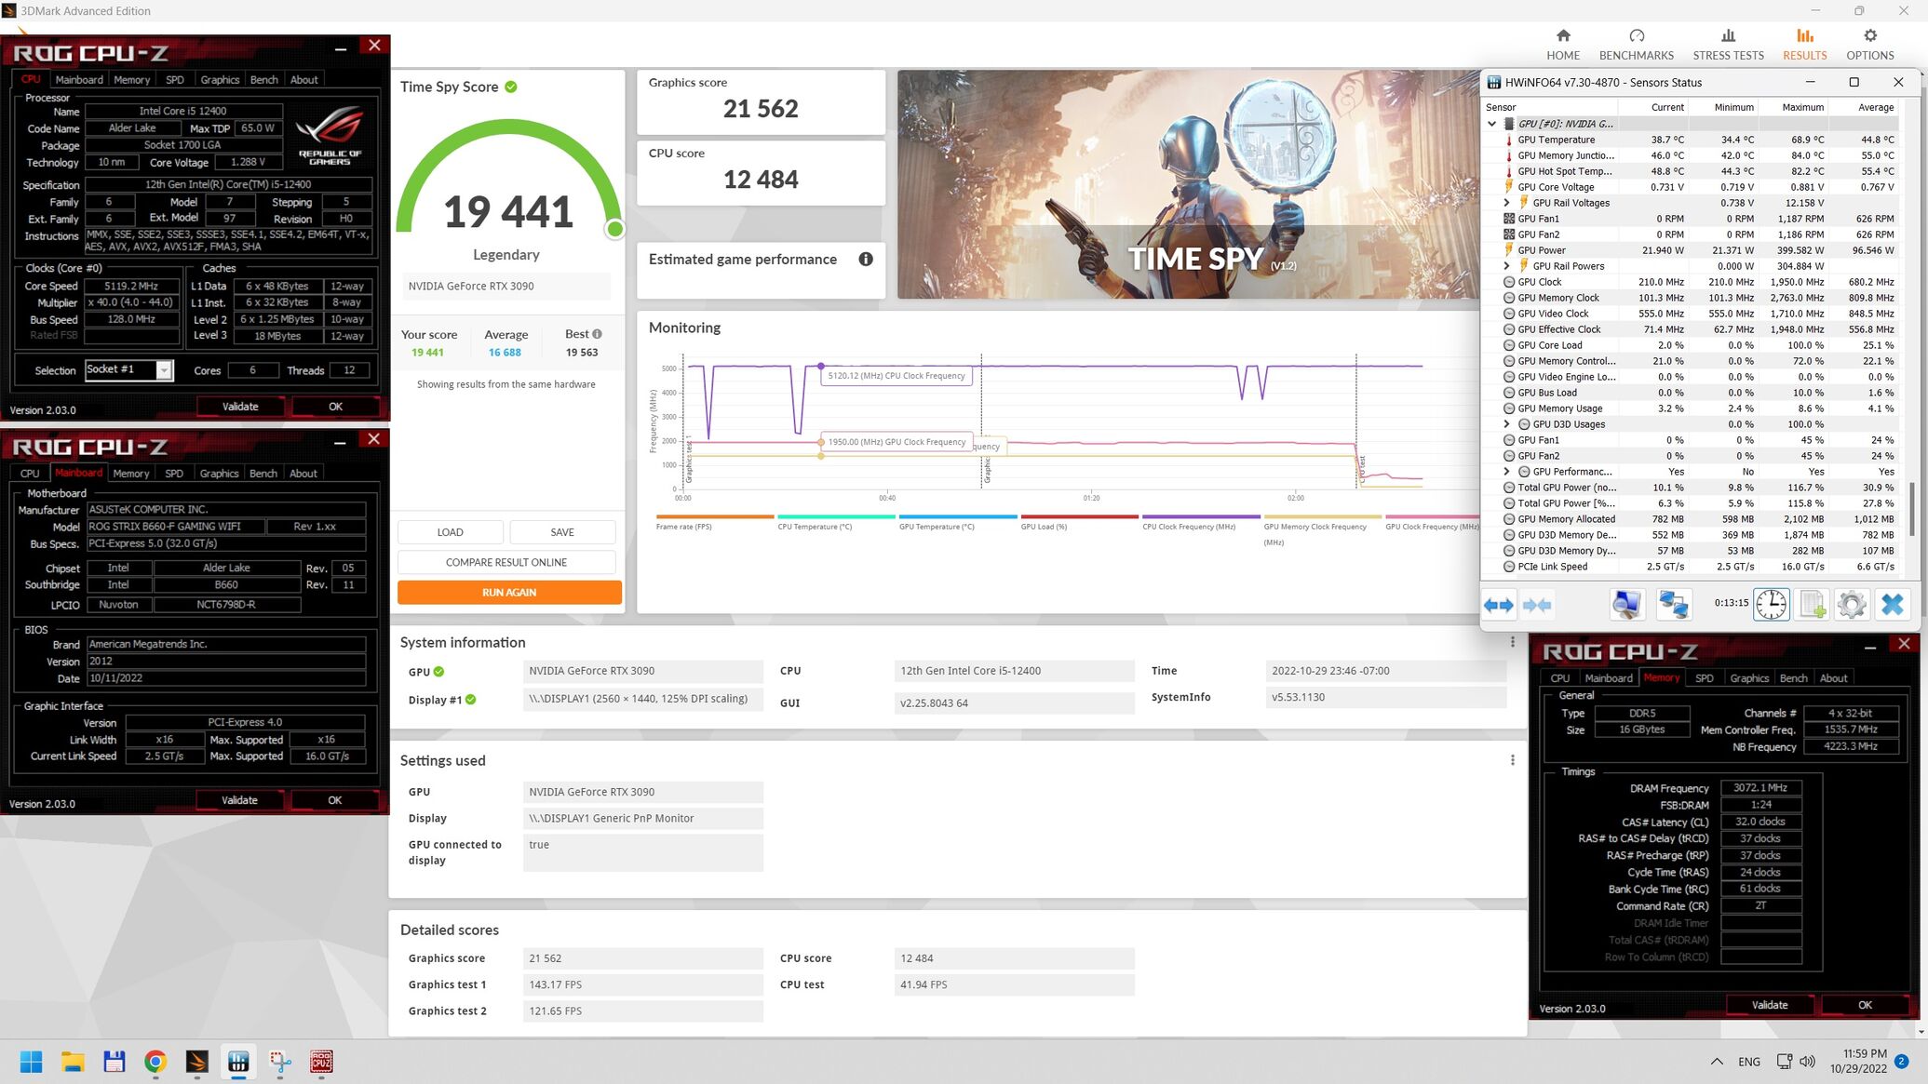Click ENG language indicator in taskbar
The height and width of the screenshot is (1084, 1928).
pos(1749,1062)
